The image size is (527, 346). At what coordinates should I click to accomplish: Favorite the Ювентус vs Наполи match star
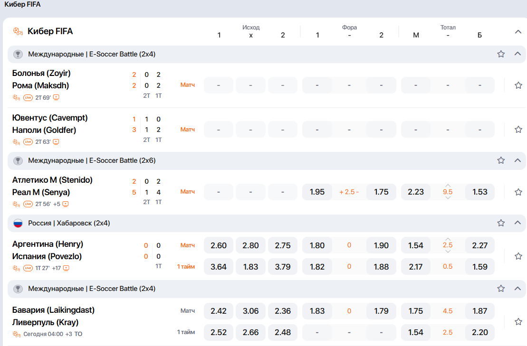tap(518, 130)
